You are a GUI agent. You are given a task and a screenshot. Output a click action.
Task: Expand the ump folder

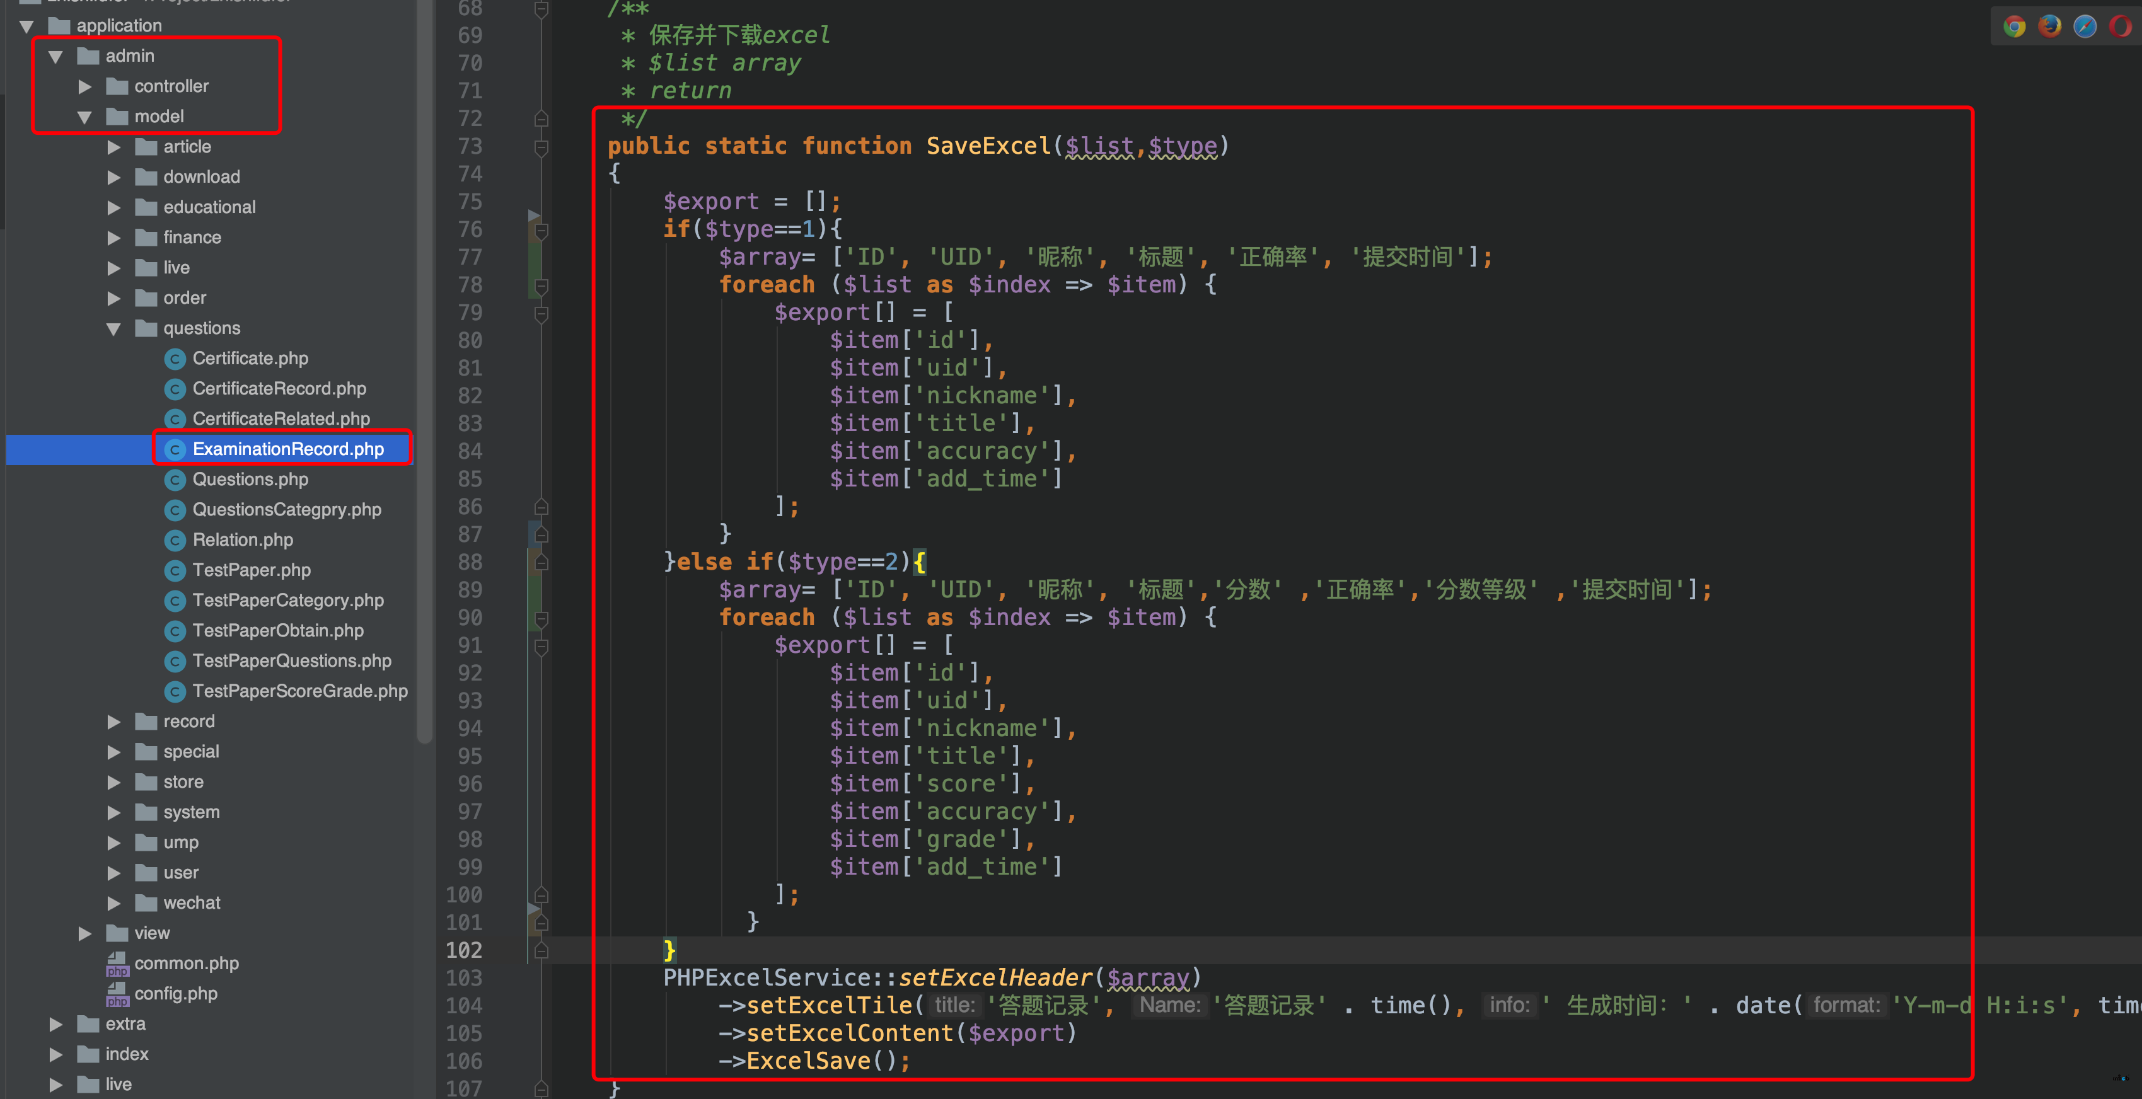[x=114, y=843]
